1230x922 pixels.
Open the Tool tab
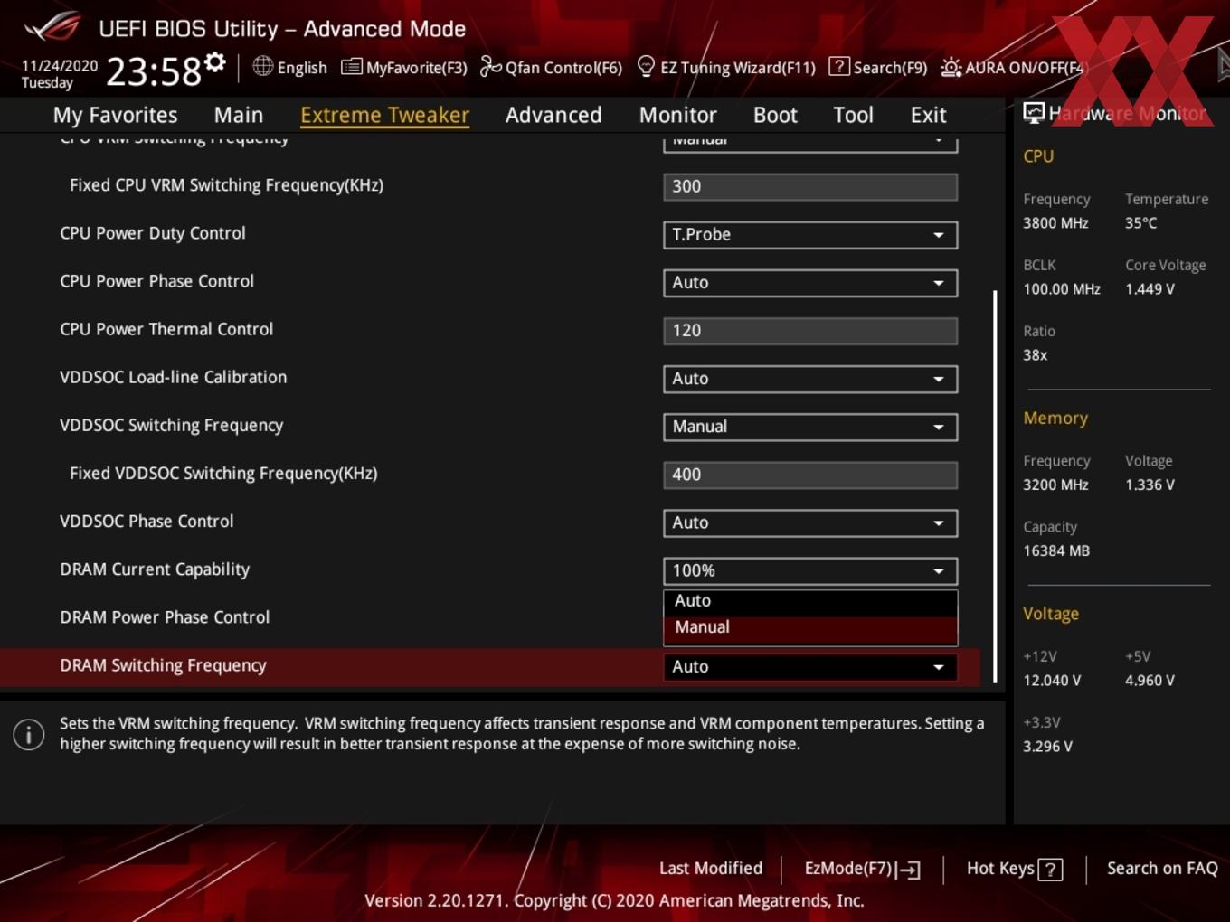(x=853, y=115)
